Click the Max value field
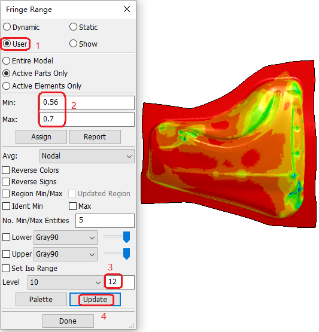The height and width of the screenshot is (332, 319). click(87, 120)
